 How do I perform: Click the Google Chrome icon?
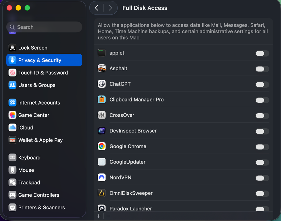coord(101,146)
